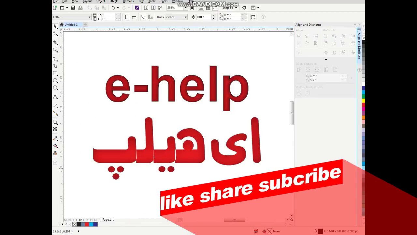Switch page to Landscape orientation
Screen dimensions: 417x235
click(x=134, y=17)
